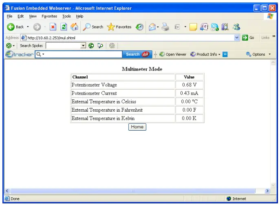Expand the Product Info dropdown

[x=219, y=54]
